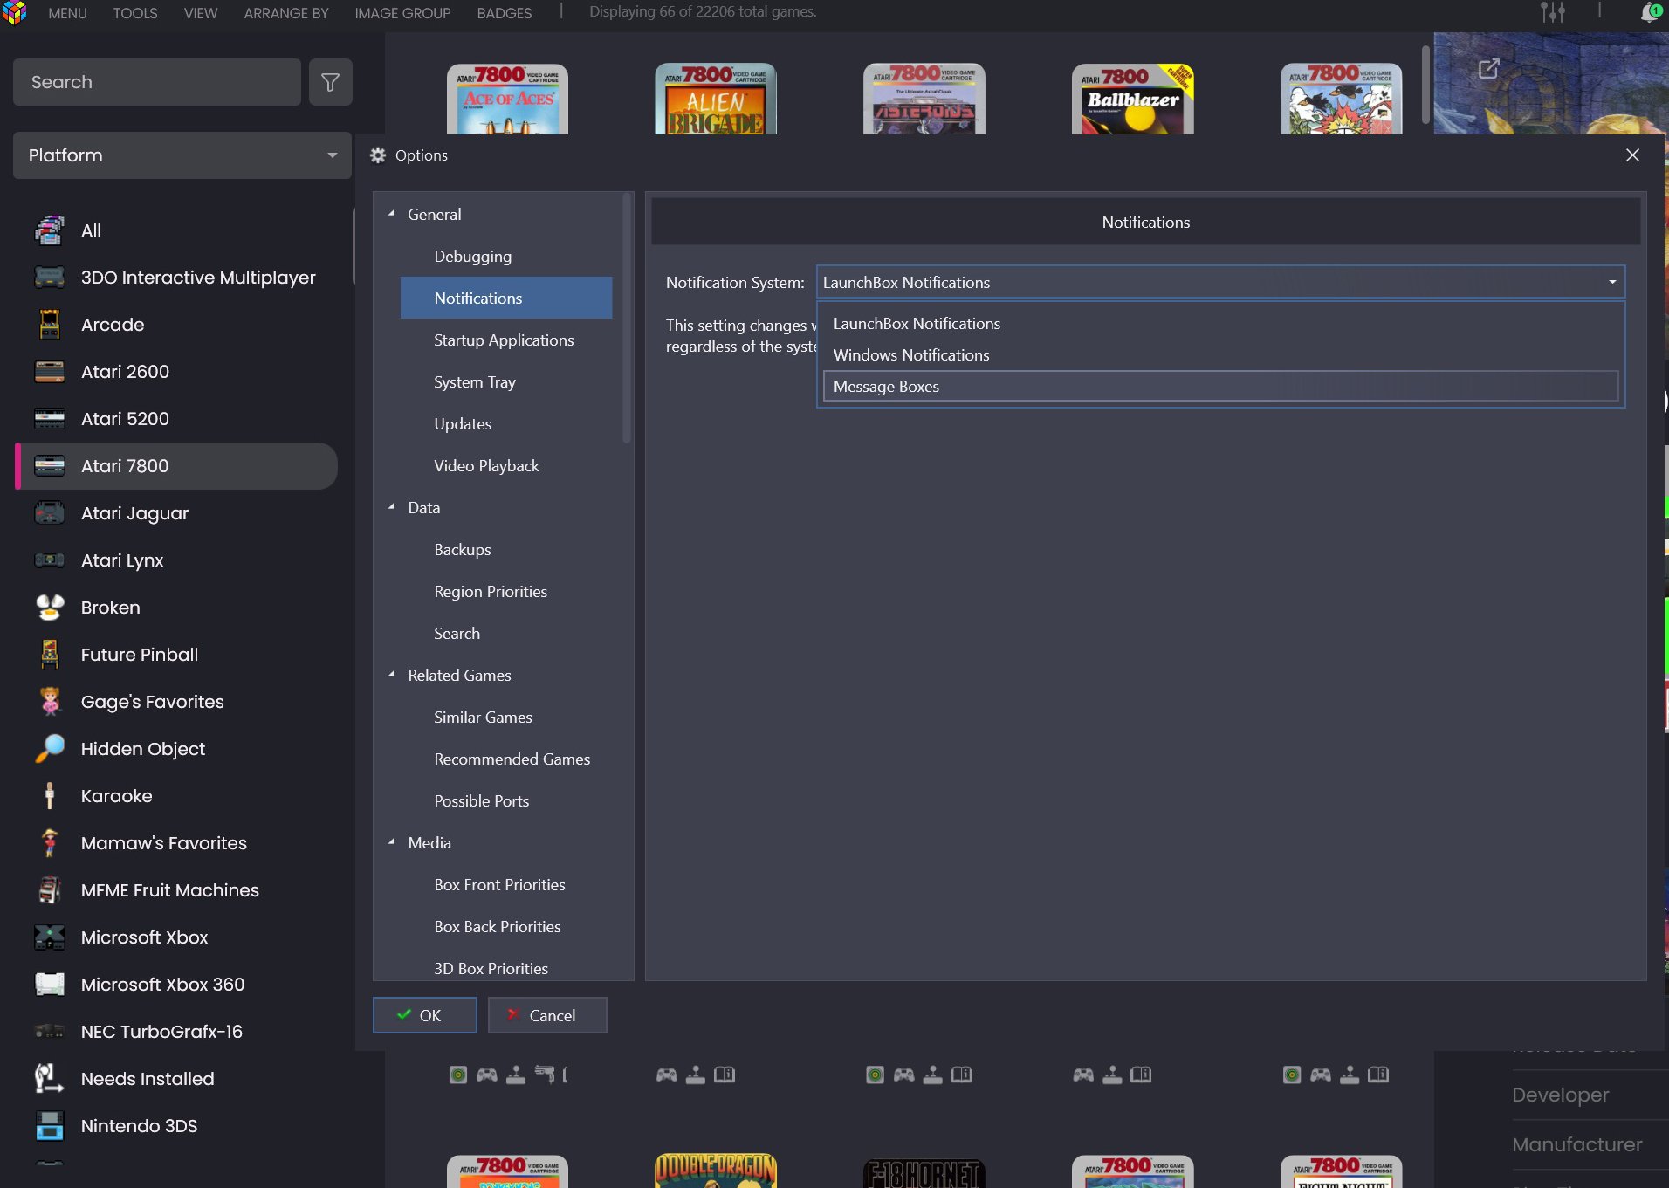The width and height of the screenshot is (1669, 1188).
Task: Choose Message Boxes from dropdown list
Action: pos(1221,387)
